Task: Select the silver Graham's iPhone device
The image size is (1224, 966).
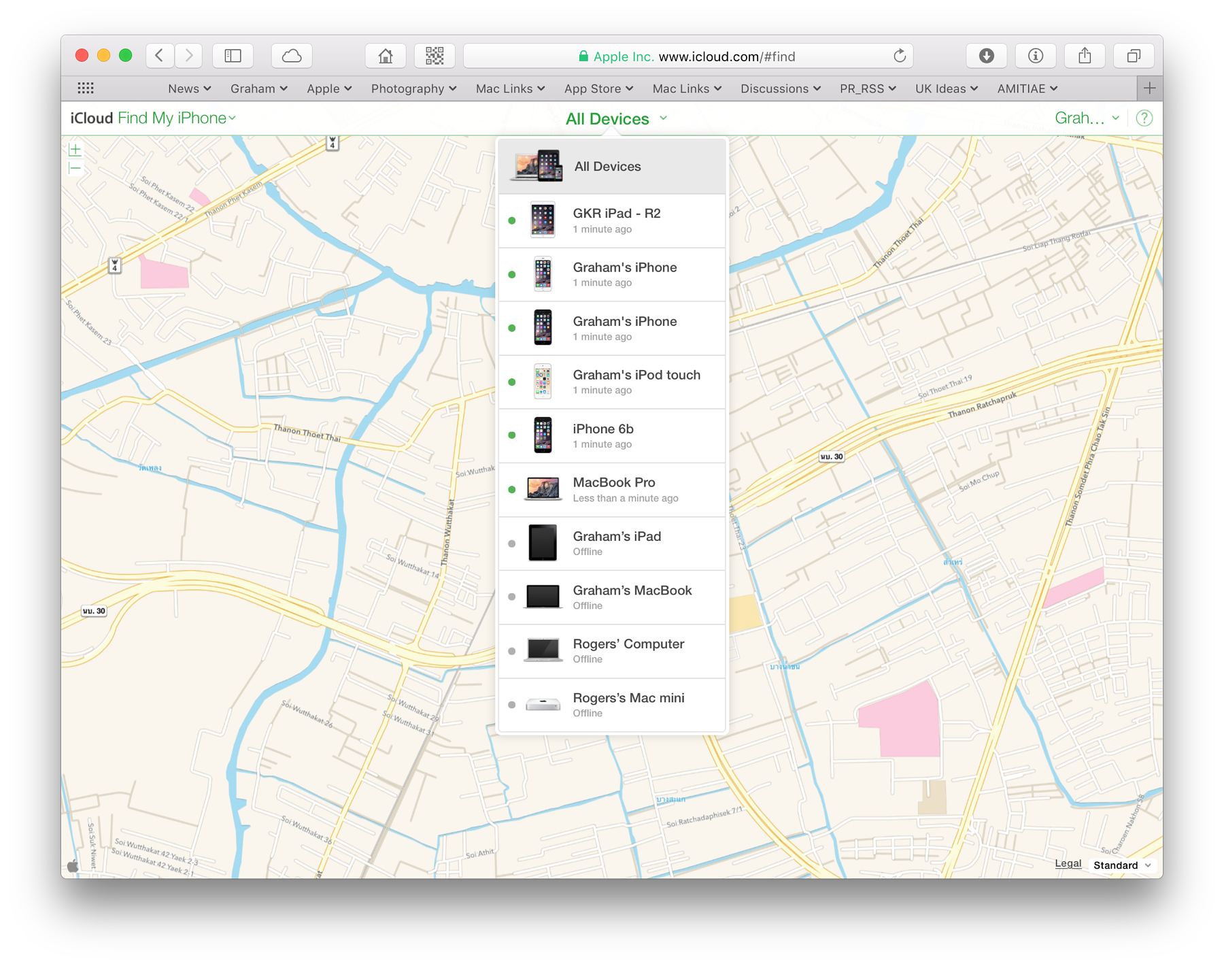Action: (612, 275)
